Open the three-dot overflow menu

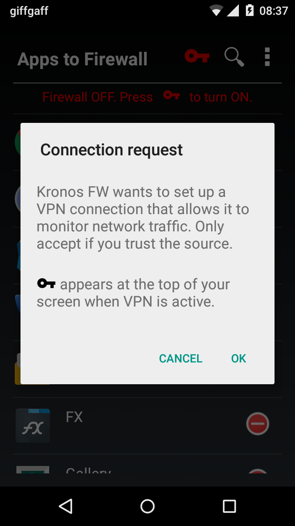coord(267,57)
